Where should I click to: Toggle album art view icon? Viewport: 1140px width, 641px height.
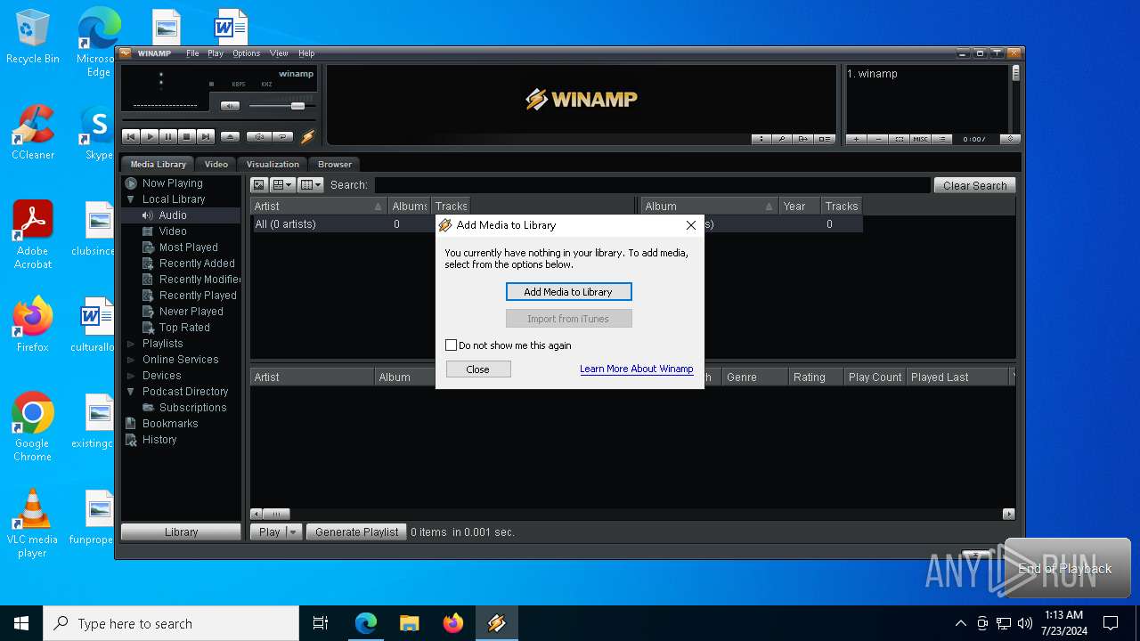pyautogui.click(x=259, y=185)
